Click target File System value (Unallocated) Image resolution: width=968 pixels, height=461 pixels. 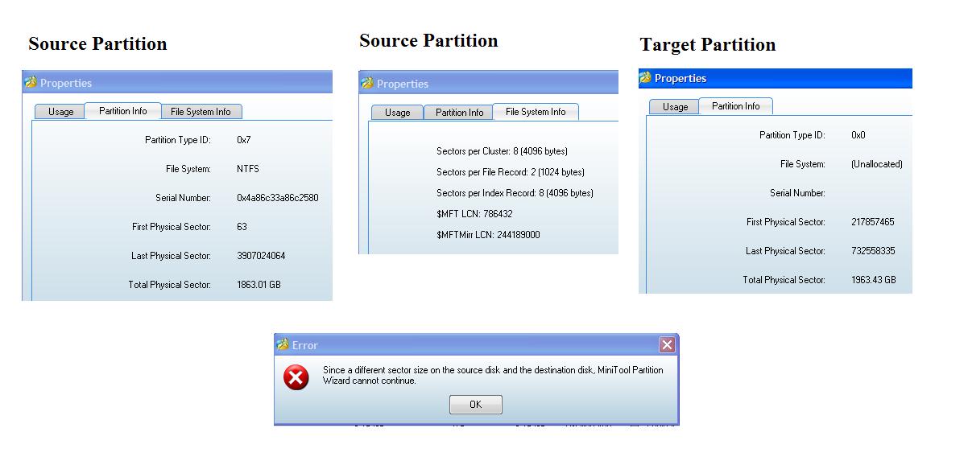pyautogui.click(x=877, y=164)
